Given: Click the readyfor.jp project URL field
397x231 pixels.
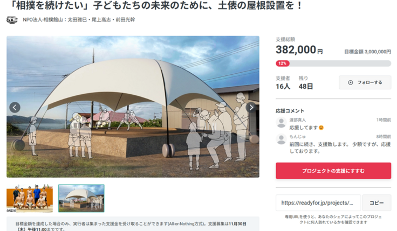Looking at the screenshot, I should coord(318,202).
